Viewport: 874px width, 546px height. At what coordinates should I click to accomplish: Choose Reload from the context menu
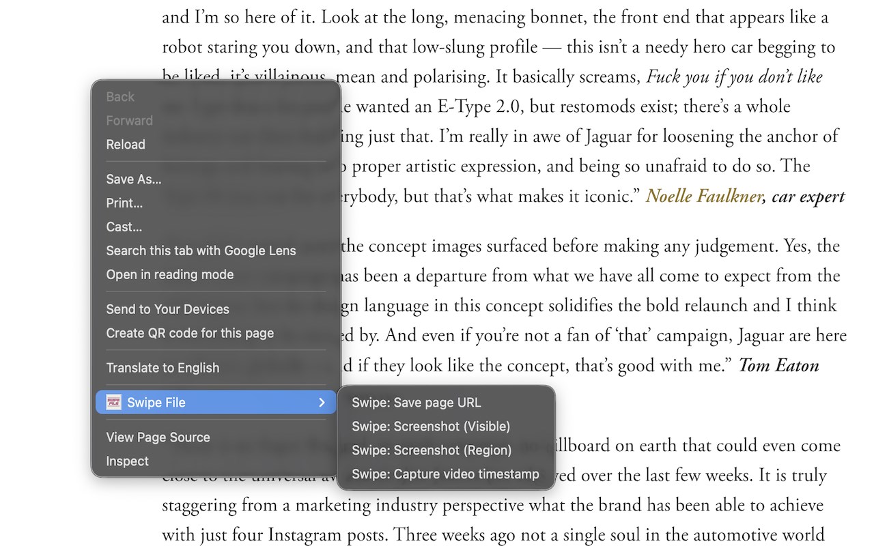[x=216, y=145]
